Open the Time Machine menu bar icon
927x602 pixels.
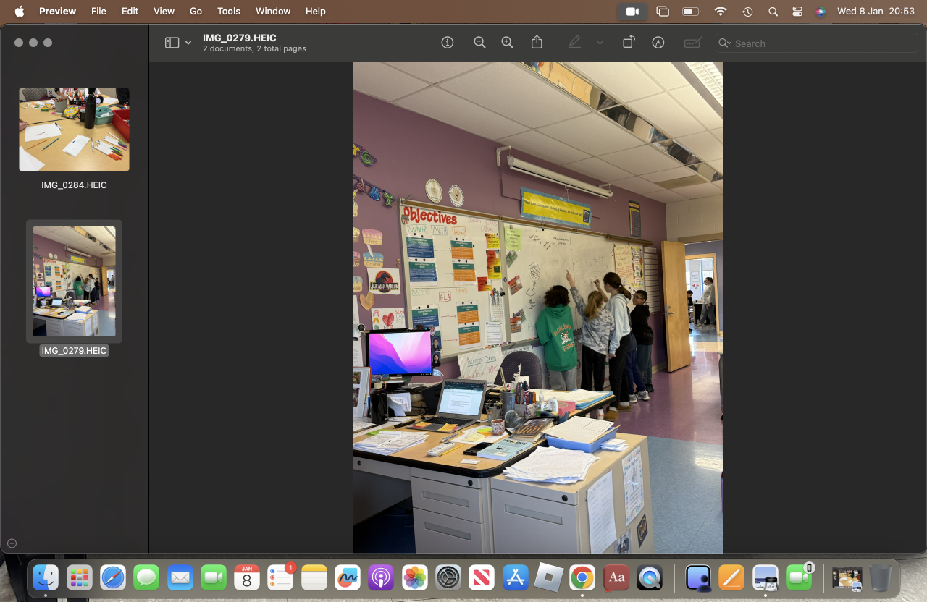[x=747, y=12]
